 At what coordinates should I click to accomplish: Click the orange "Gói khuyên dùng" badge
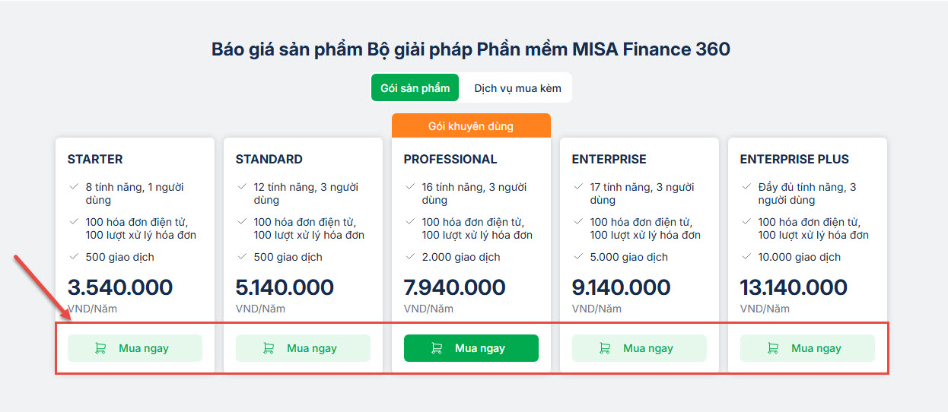tap(470, 126)
